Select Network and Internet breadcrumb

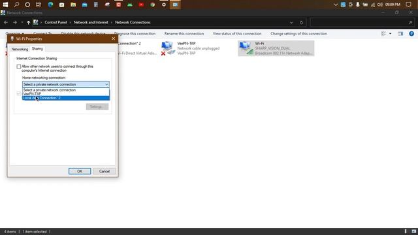[91, 22]
